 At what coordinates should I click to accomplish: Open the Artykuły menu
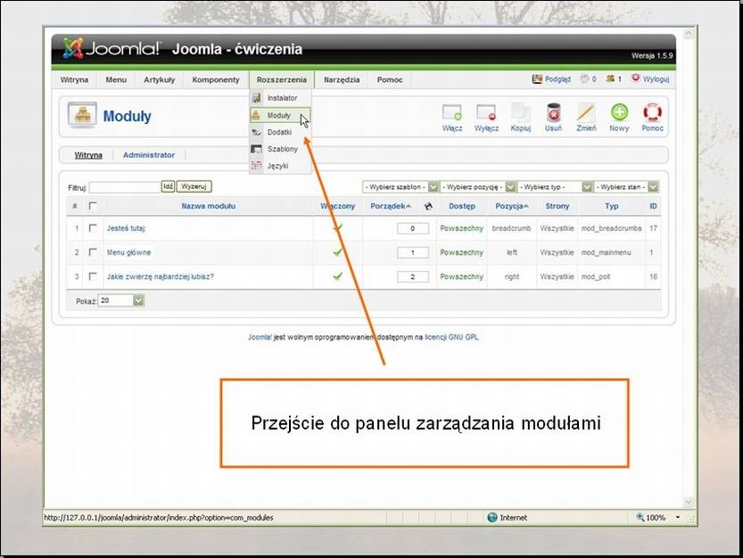159,79
